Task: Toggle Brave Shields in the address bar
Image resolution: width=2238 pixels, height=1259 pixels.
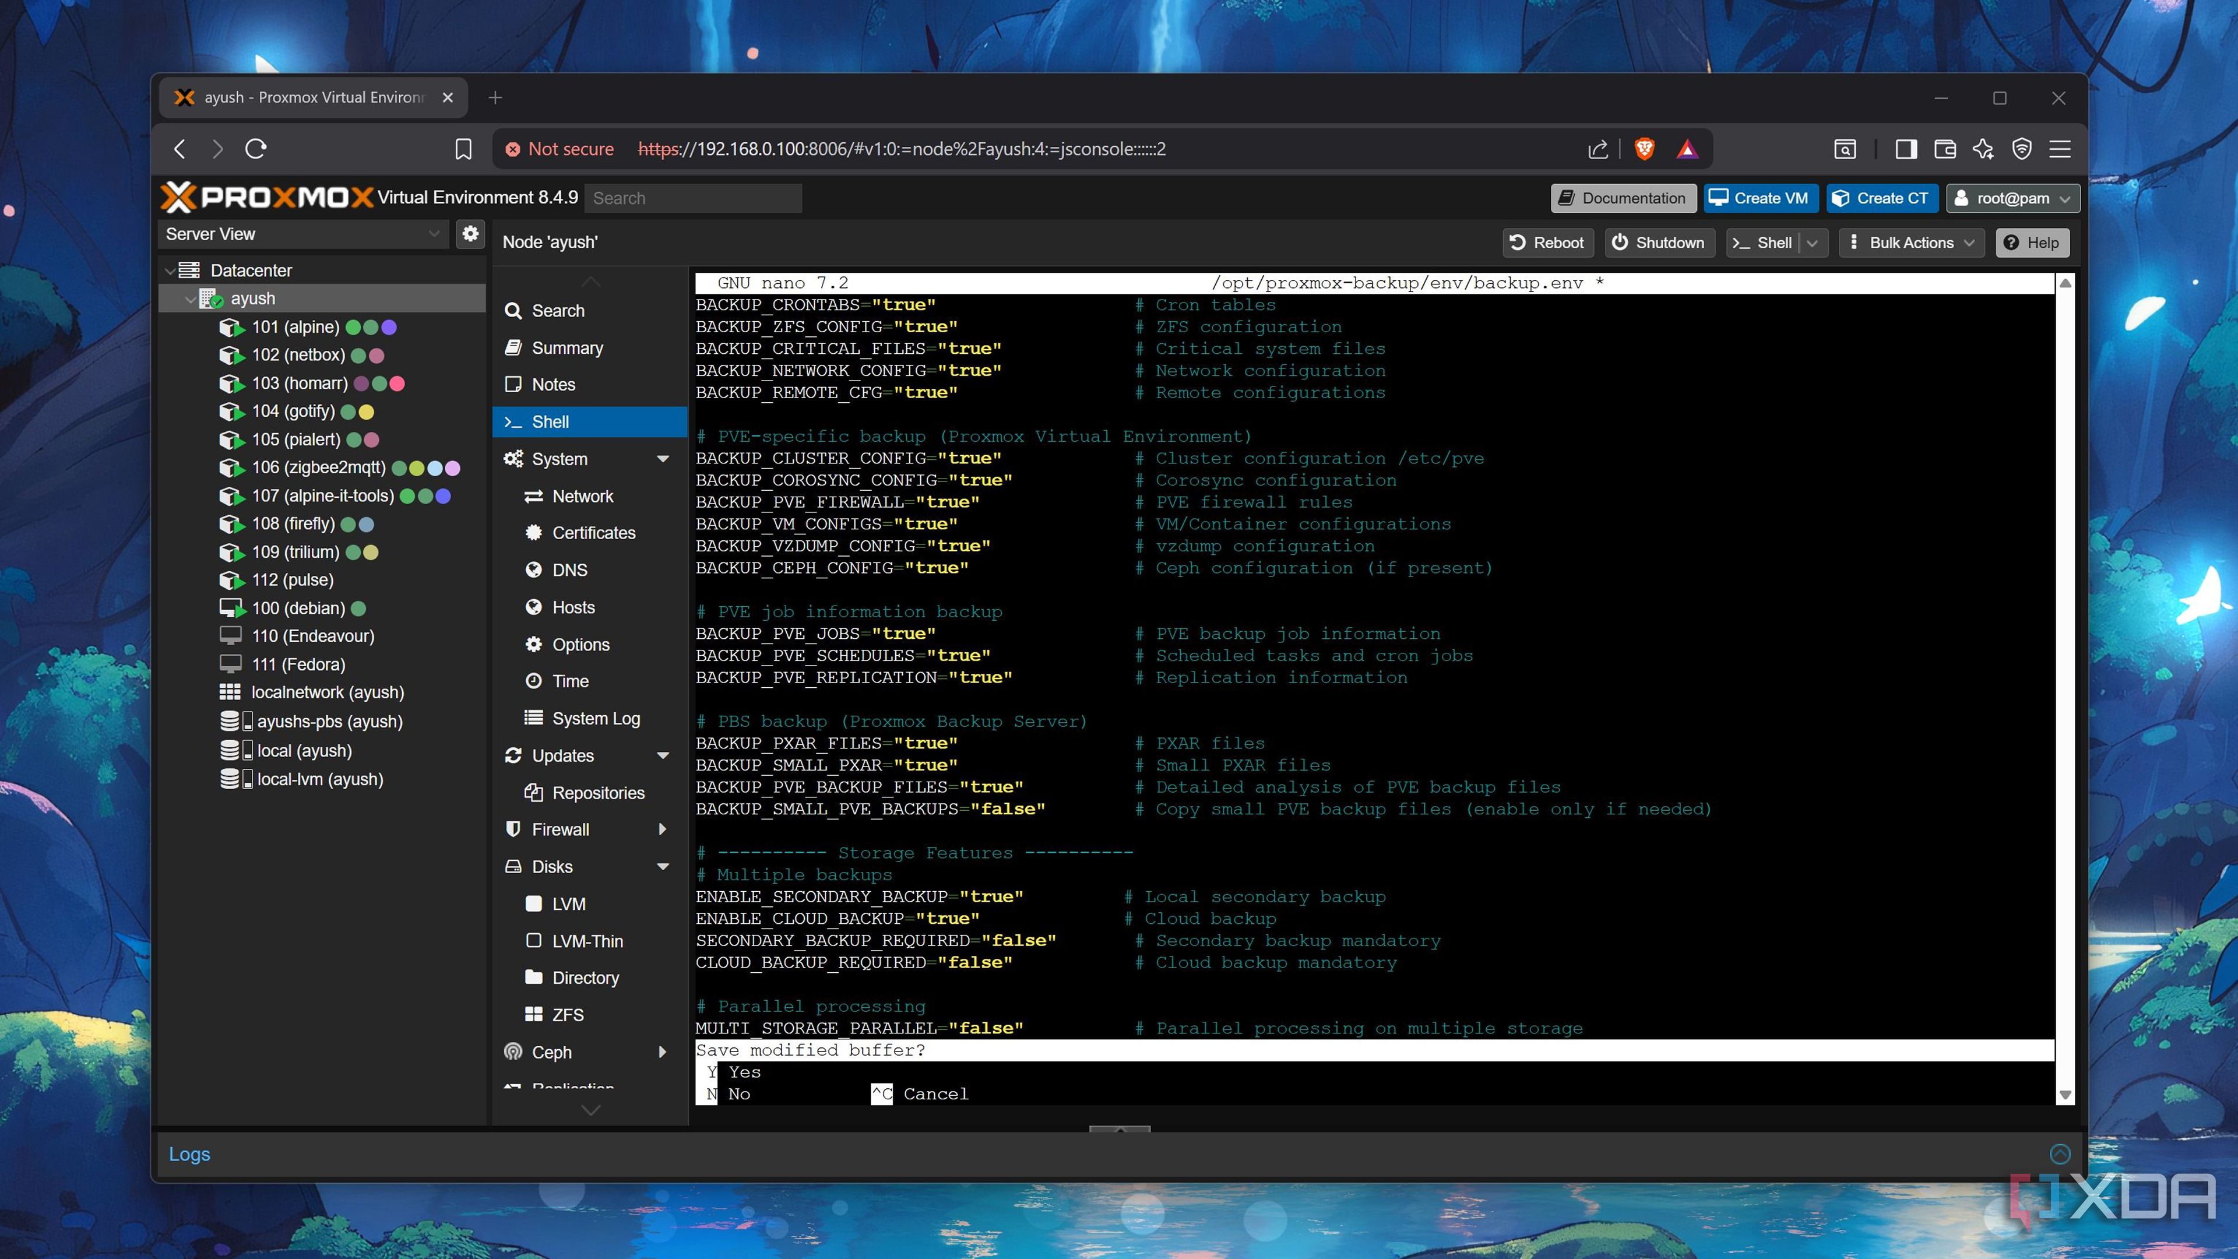Action: point(1645,149)
